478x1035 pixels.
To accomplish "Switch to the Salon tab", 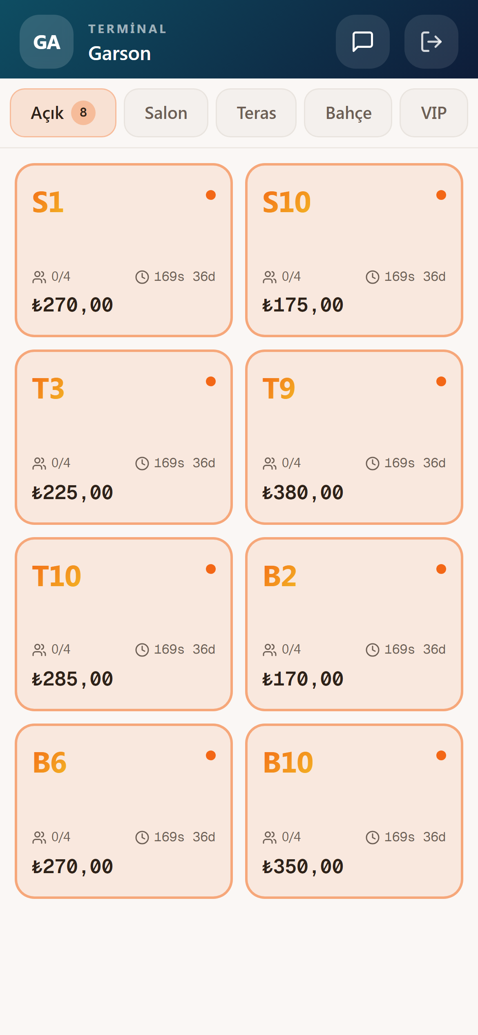I will pyautogui.click(x=166, y=113).
